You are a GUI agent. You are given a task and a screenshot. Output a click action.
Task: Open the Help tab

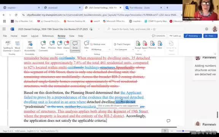81,36
